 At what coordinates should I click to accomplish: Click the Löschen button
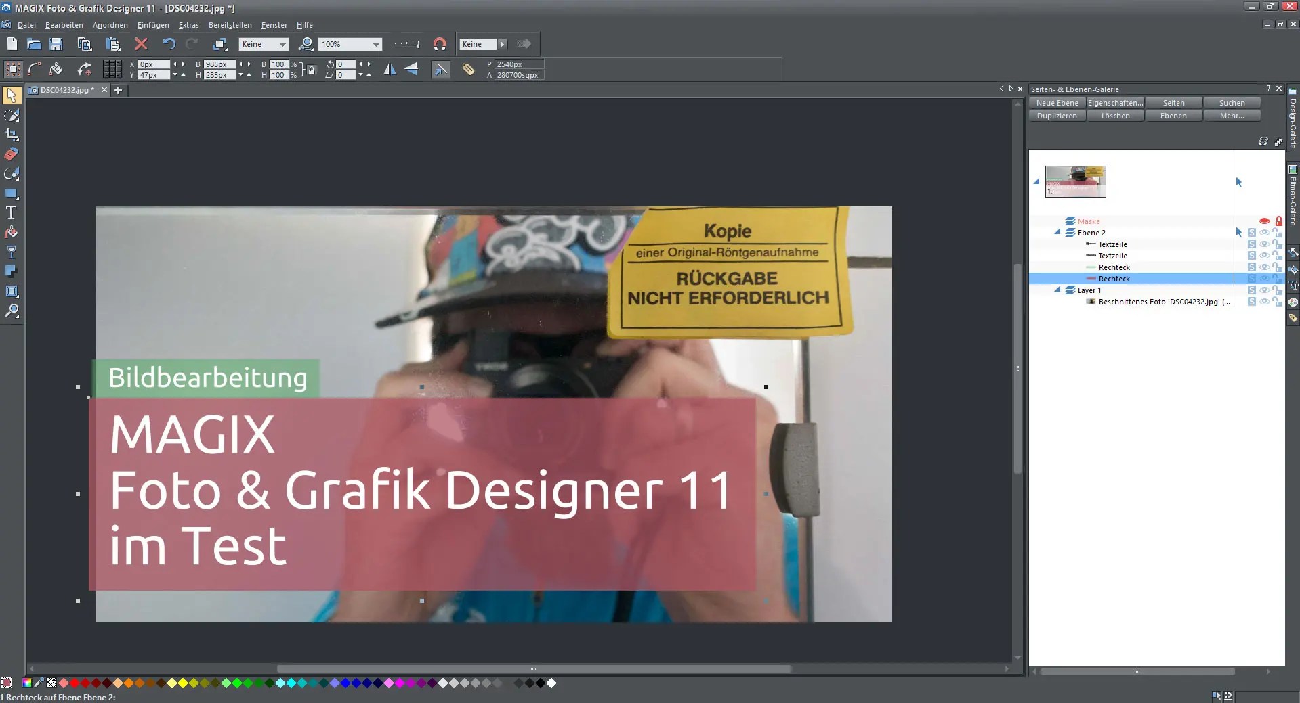(1115, 116)
